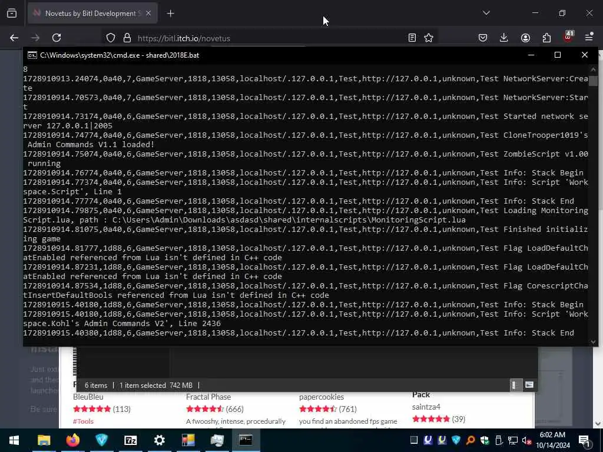Open the Fractal Phase author link

point(208,397)
